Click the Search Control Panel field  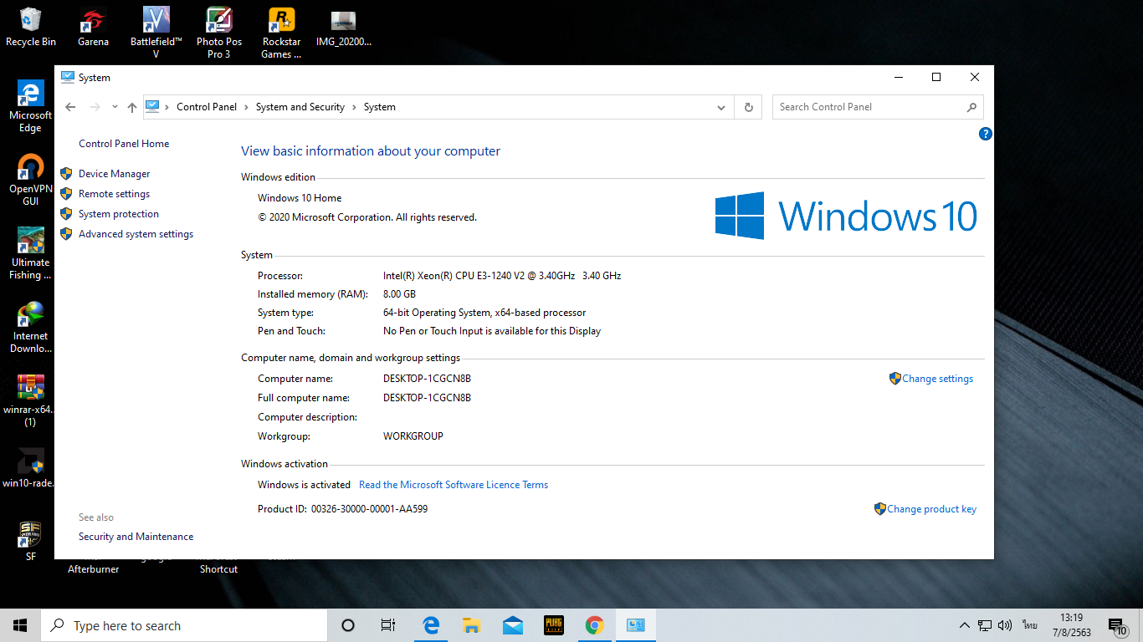pos(878,107)
